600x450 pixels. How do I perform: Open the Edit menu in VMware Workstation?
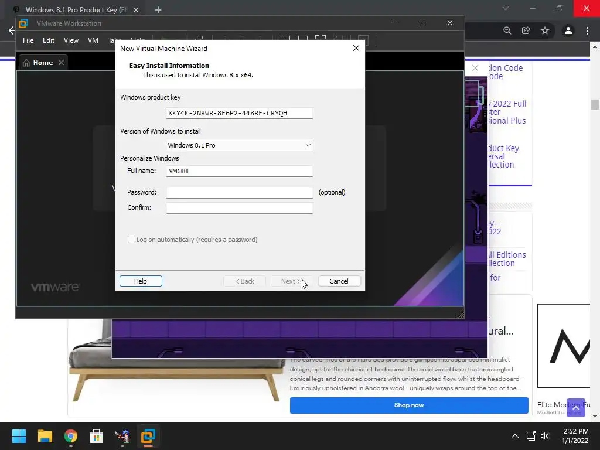[x=49, y=40]
